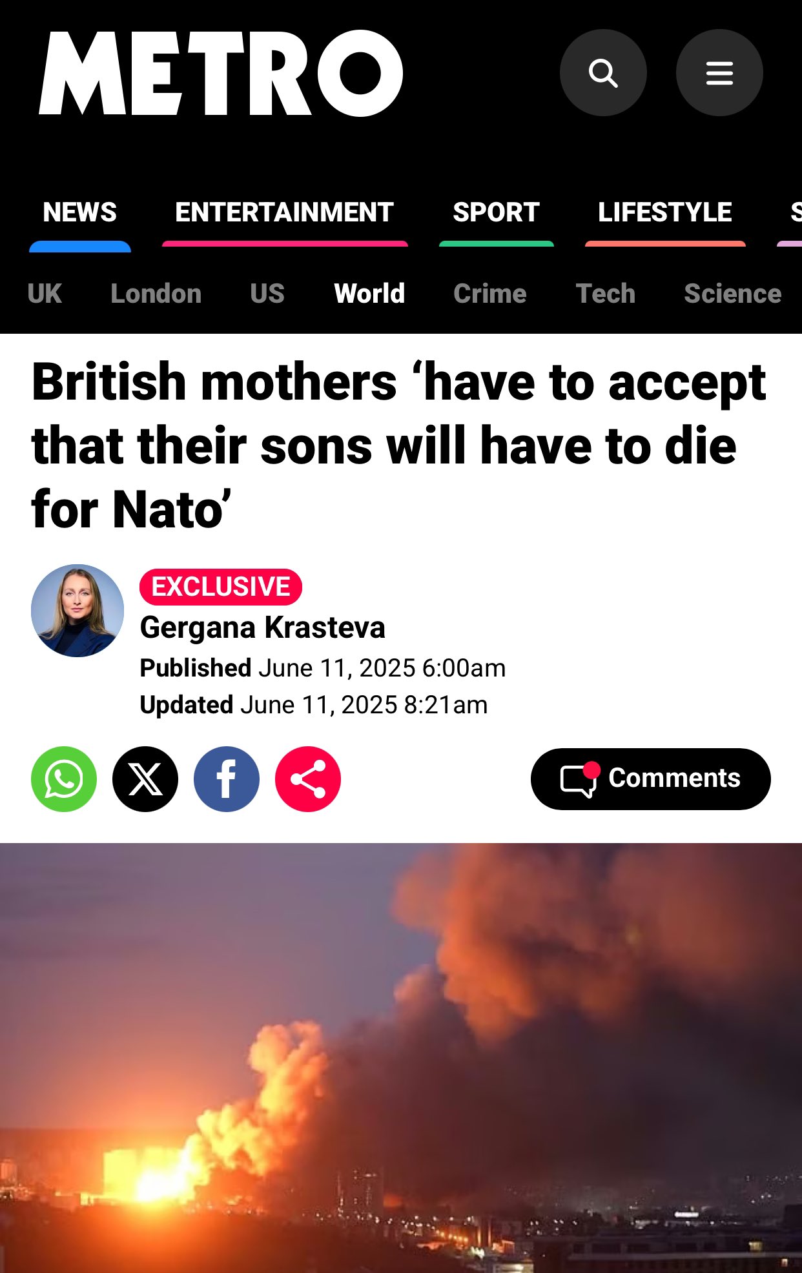Select the NEWS tab
Screen dimensions: 802x1273
pyautogui.click(x=80, y=212)
